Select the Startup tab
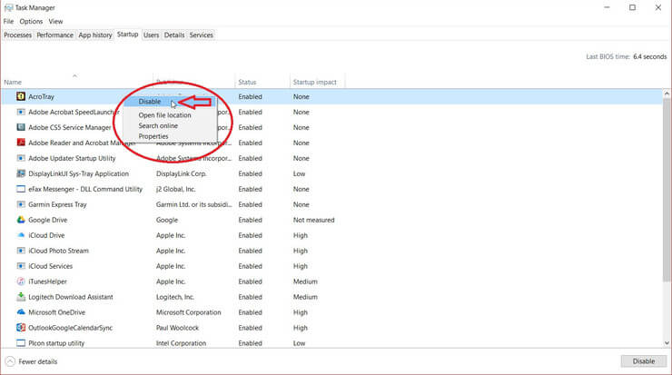Screen dimensions: 672x375 click(128, 35)
